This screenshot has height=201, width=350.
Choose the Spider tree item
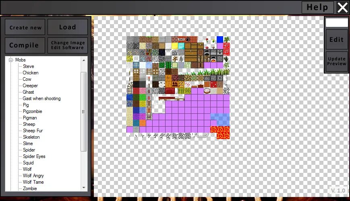pyautogui.click(x=29, y=150)
